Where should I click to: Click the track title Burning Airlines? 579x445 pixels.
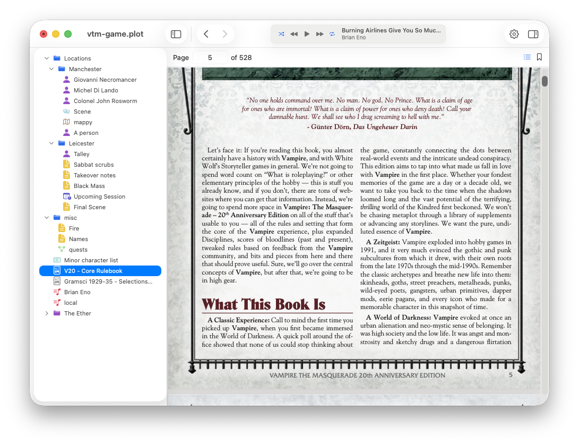tap(391, 30)
